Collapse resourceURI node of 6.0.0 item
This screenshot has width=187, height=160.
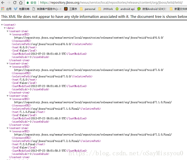point(10,35)
